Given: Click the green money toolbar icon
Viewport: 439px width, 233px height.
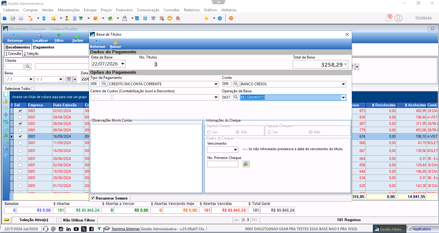Looking at the screenshot, I should point(110,18).
